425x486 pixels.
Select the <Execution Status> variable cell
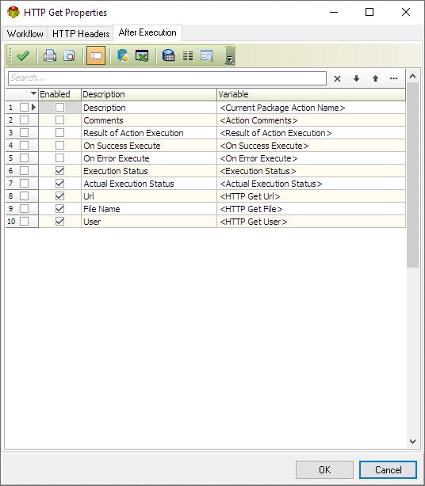click(311, 171)
